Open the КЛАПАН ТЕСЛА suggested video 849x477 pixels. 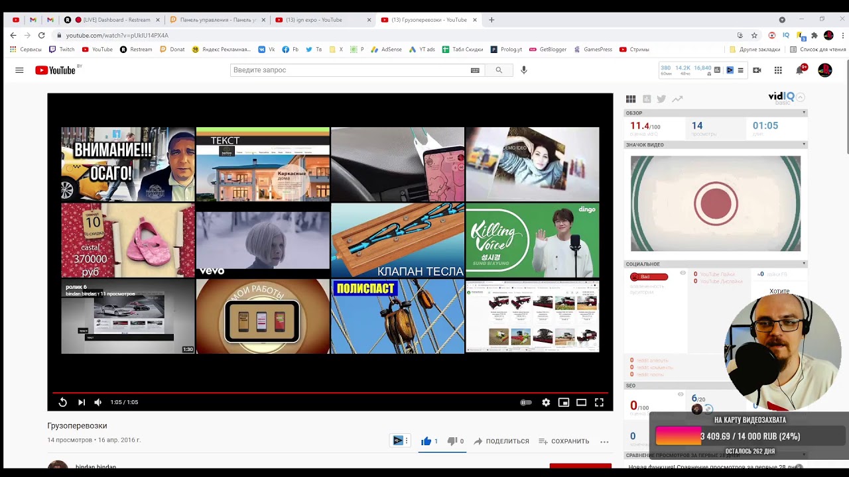coord(398,240)
